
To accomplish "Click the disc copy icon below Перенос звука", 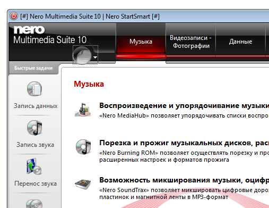I will [x=34, y=204].
